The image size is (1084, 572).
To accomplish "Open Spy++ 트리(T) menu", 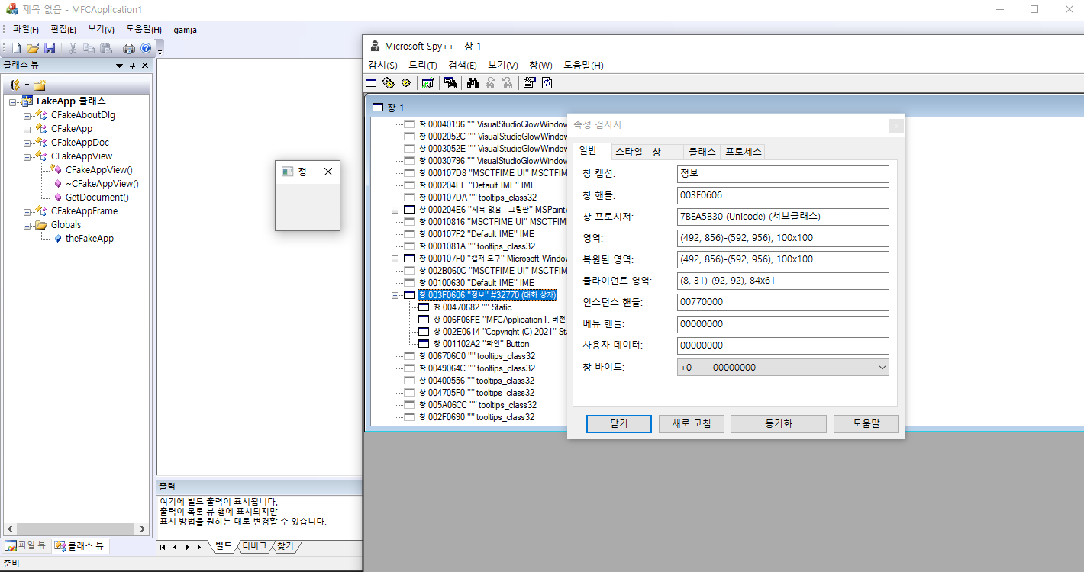I will [x=423, y=66].
